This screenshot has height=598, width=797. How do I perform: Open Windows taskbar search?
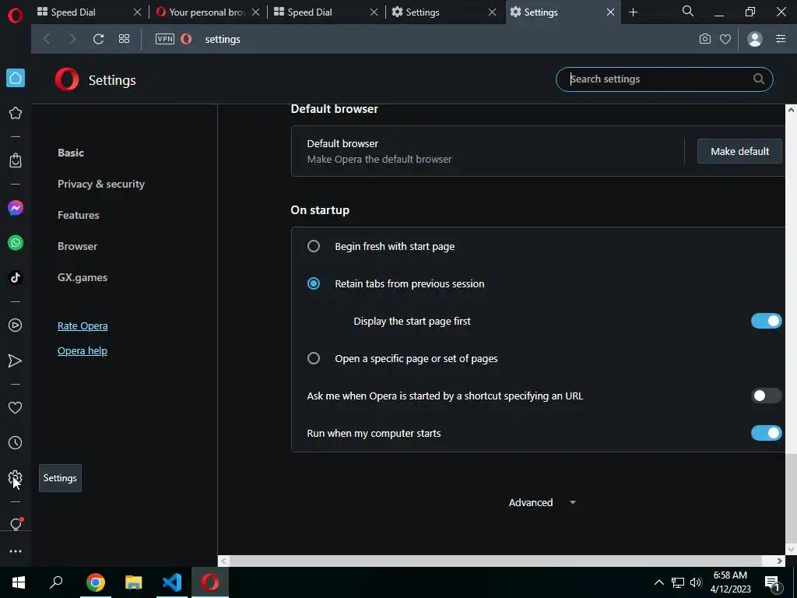(56, 582)
